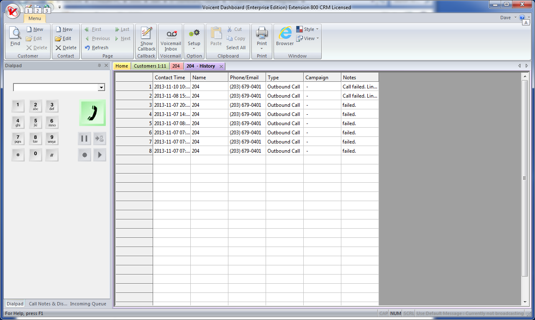The width and height of the screenshot is (535, 320).
Task: Switch to the Customers 1:11 tab
Action: pyautogui.click(x=150, y=66)
